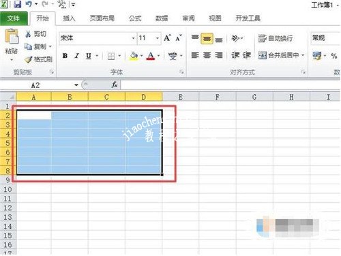Select align text right icon
This screenshot has height=256, width=341.
click(219, 55)
